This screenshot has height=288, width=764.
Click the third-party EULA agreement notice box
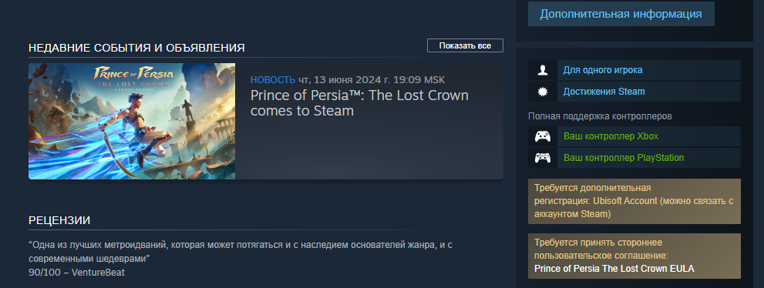(634, 256)
